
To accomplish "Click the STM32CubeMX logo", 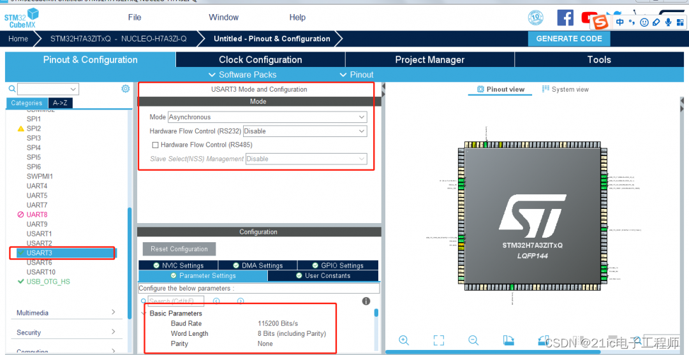I will point(22,18).
